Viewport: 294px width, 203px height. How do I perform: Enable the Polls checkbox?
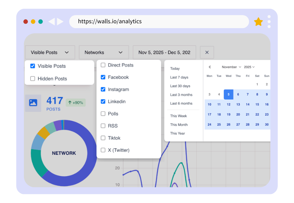(103, 113)
